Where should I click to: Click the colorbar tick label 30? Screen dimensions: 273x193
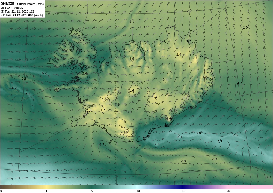pos(229,191)
